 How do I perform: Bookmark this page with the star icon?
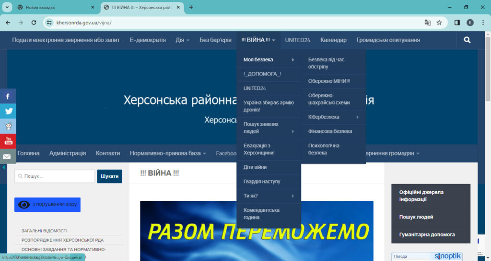point(439,22)
